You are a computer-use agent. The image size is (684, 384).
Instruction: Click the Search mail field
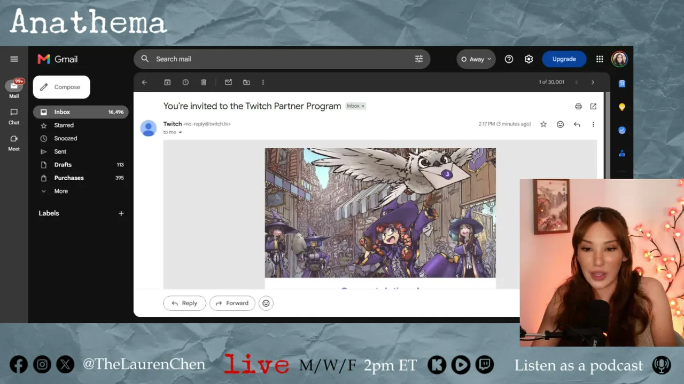pyautogui.click(x=282, y=59)
